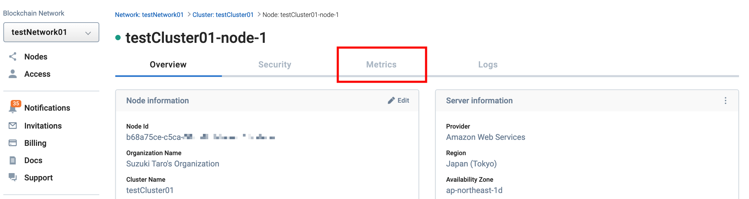Click breadcrumb text 'Node: testCluster01-node-1'
This screenshot has width=749, height=199.
pos(301,15)
